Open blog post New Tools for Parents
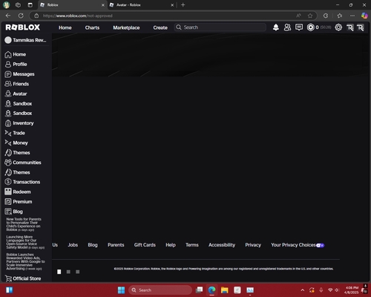The height and width of the screenshot is (297, 371). tap(24, 224)
